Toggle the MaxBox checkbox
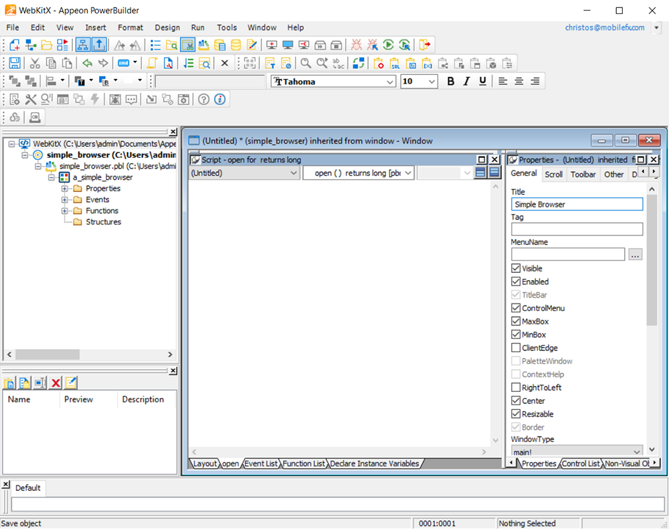 (516, 321)
